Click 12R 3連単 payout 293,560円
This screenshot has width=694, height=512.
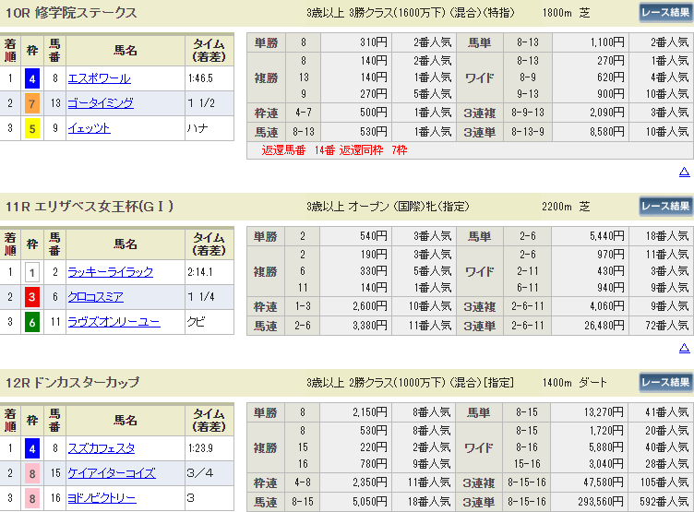coord(602,502)
